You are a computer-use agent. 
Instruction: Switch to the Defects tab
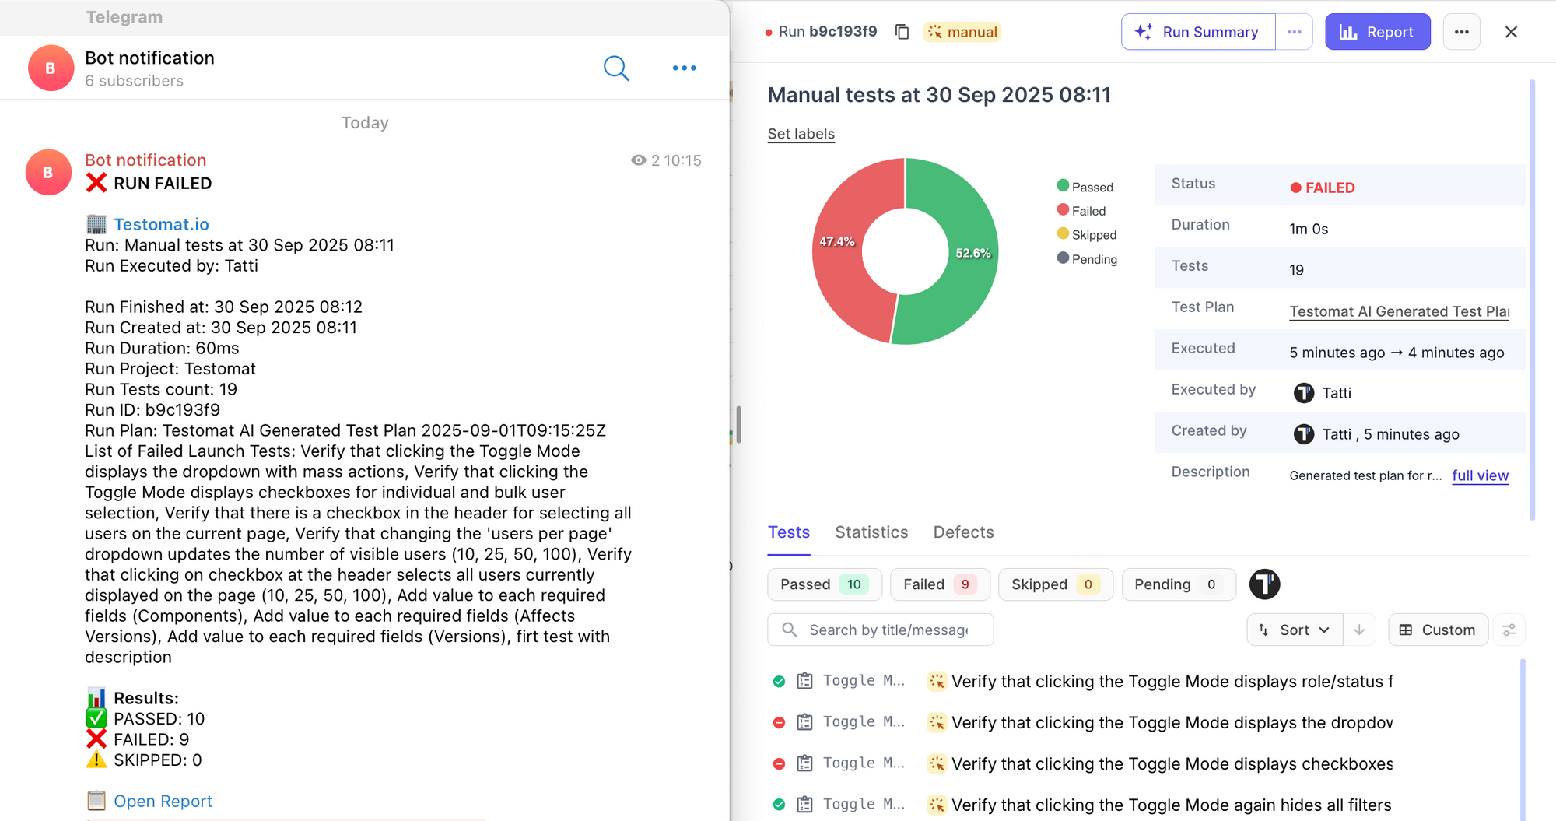click(x=963, y=532)
